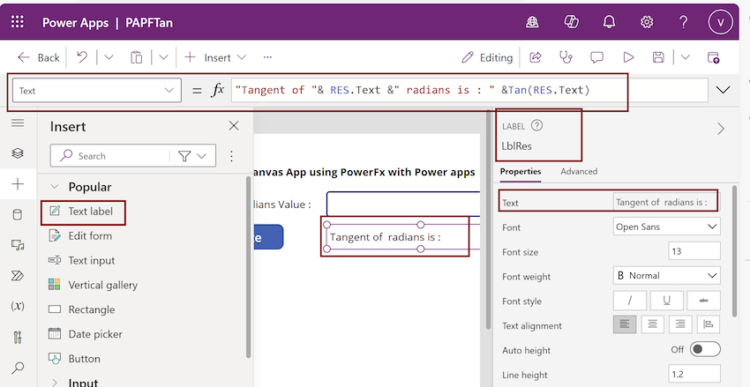This screenshot has width=750, height=387.
Task: Toggle the hamburger navigation menu
Action: coord(18,123)
